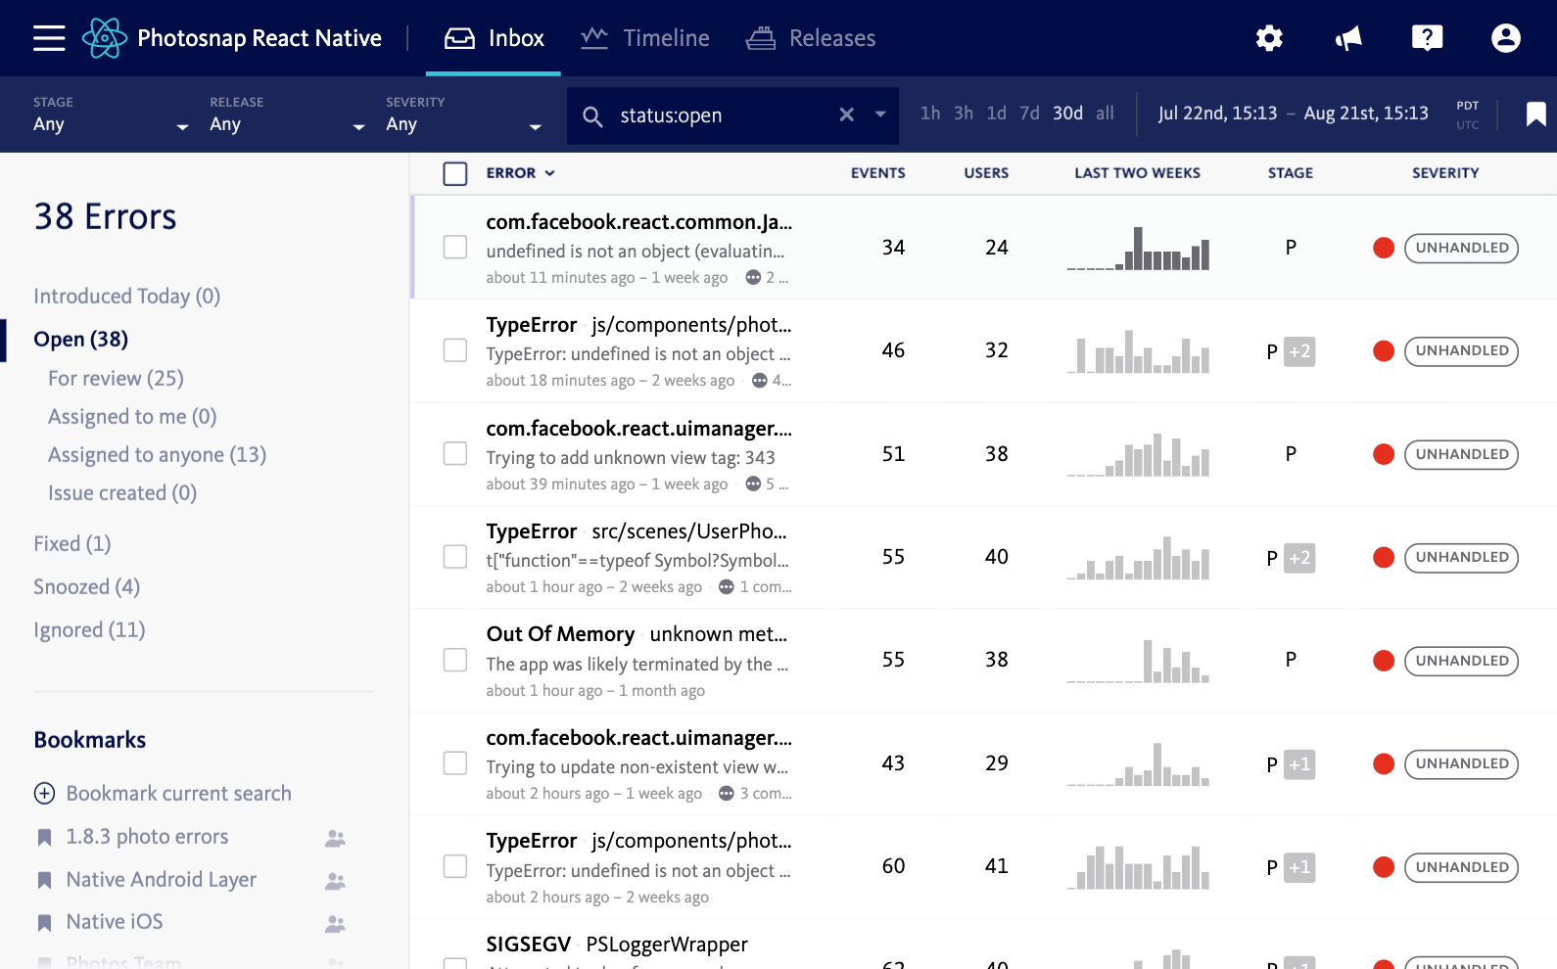
Task: Open the Error column sort dropdown
Action: pos(550,173)
